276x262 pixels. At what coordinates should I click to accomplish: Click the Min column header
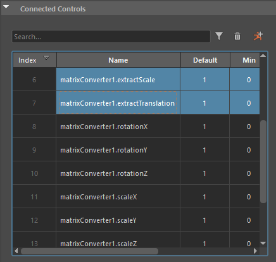tap(245, 60)
